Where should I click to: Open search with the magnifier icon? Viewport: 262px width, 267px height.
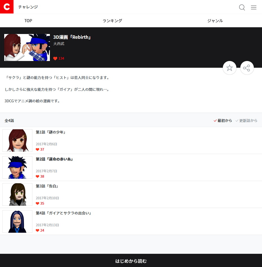242,7
